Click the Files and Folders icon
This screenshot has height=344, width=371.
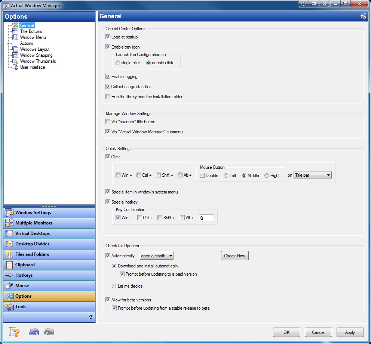point(9,254)
